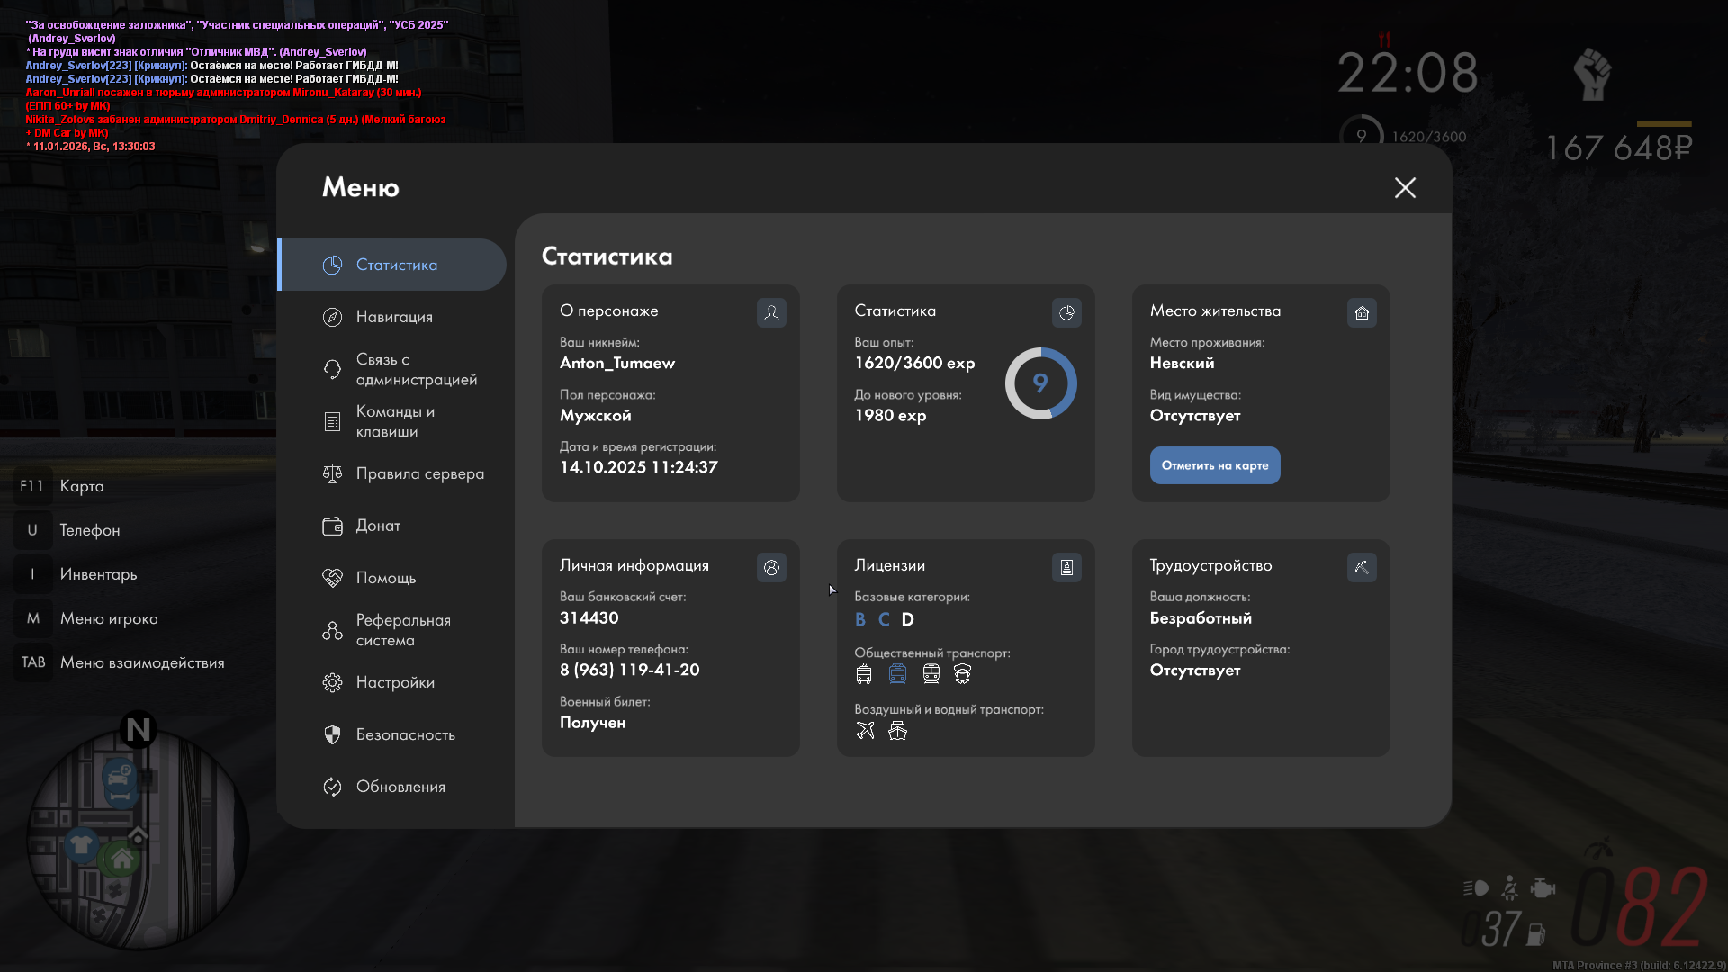Open the Донат section
The width and height of the screenshot is (1728, 972).
click(378, 526)
